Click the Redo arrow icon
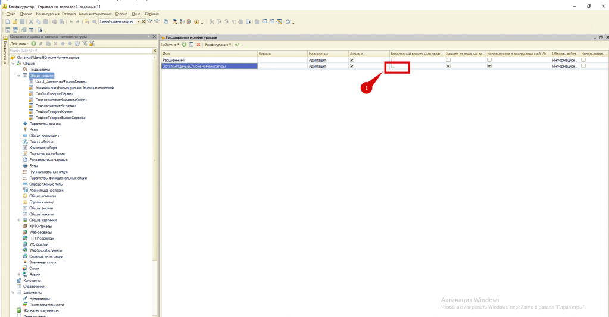 (77, 22)
